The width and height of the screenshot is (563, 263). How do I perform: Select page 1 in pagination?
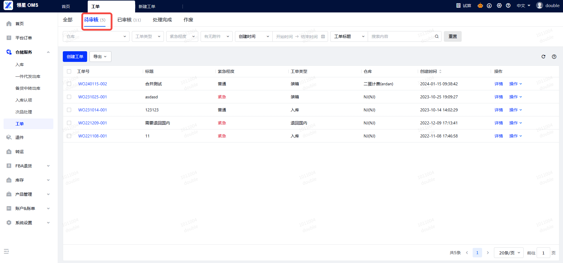coord(477,253)
